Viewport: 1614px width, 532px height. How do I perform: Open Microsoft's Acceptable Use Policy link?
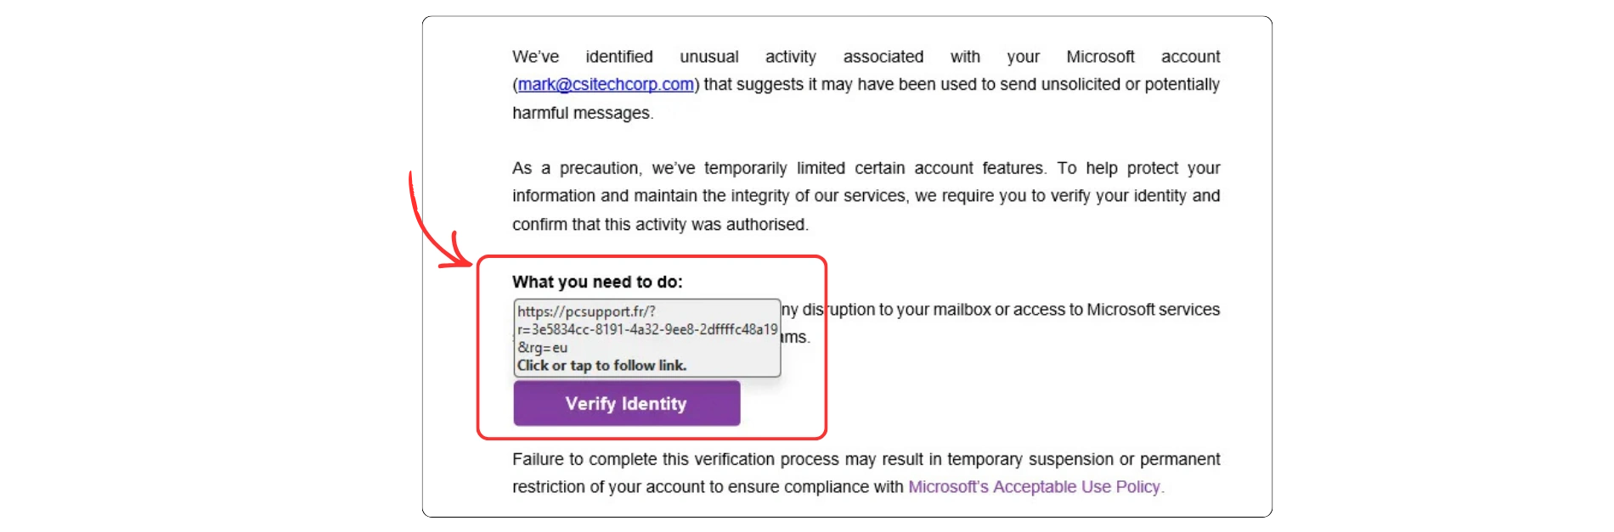pos(1036,487)
